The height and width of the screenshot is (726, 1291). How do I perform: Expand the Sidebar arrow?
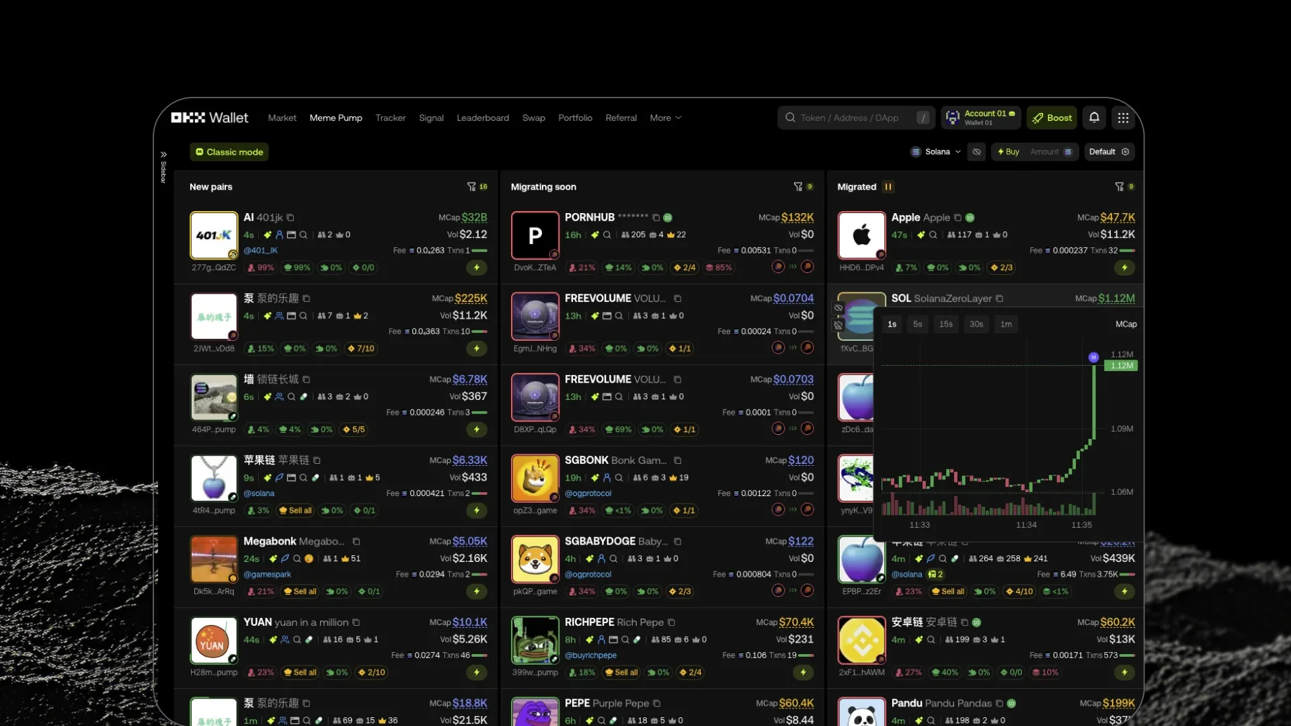click(x=163, y=155)
